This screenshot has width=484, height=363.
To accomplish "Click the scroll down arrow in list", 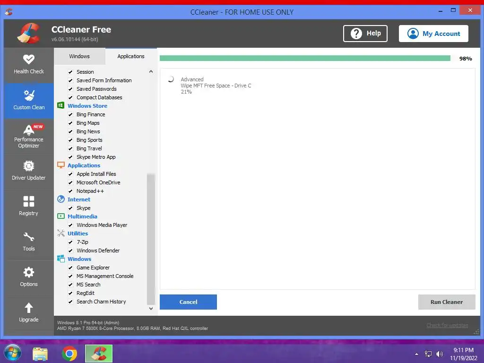I will (x=151, y=308).
